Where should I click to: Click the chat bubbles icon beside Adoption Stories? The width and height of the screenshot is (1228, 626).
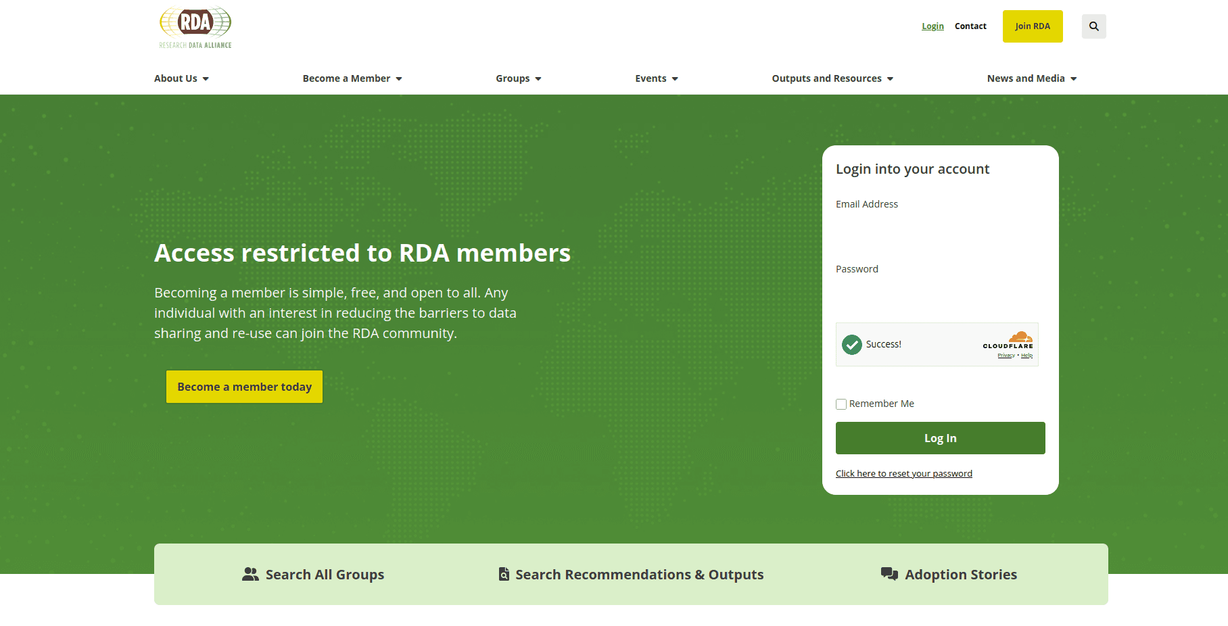[889, 574]
